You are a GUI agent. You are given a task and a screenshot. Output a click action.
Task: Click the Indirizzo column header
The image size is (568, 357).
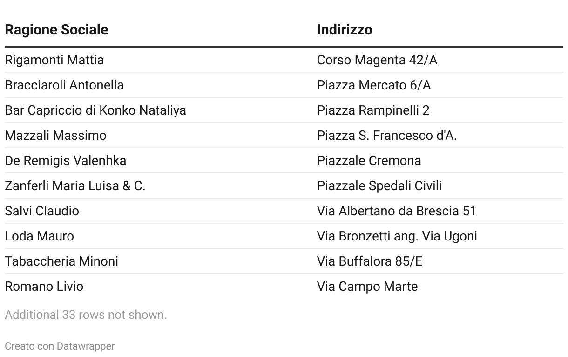pyautogui.click(x=345, y=30)
